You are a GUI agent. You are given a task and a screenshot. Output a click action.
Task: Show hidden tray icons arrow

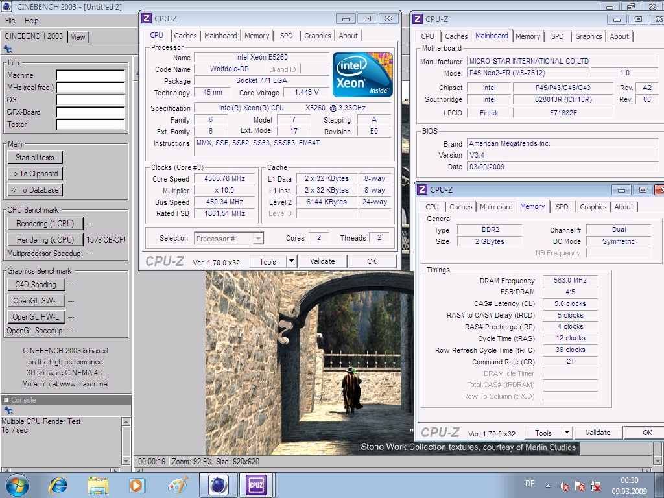[x=548, y=486]
